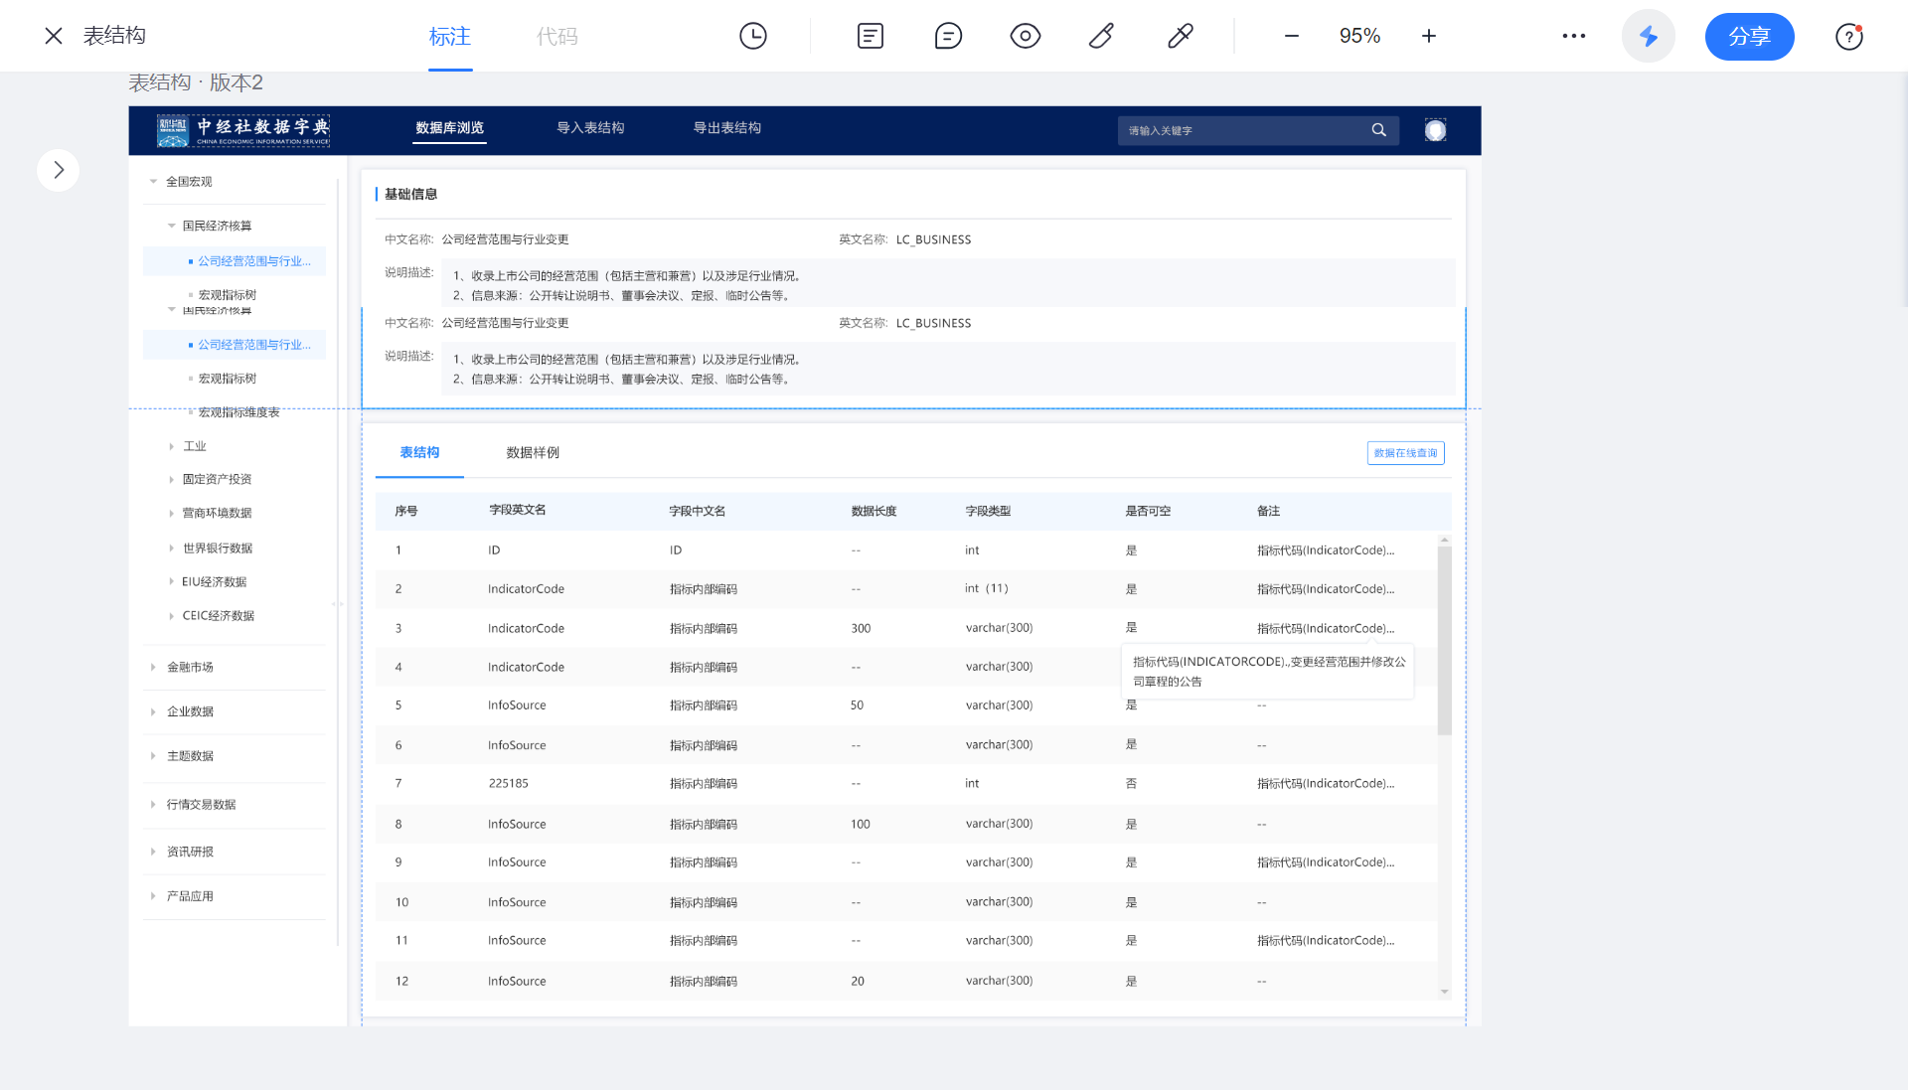Click row 2 field type int (11)
The width and height of the screenshot is (1908, 1090).
click(986, 589)
